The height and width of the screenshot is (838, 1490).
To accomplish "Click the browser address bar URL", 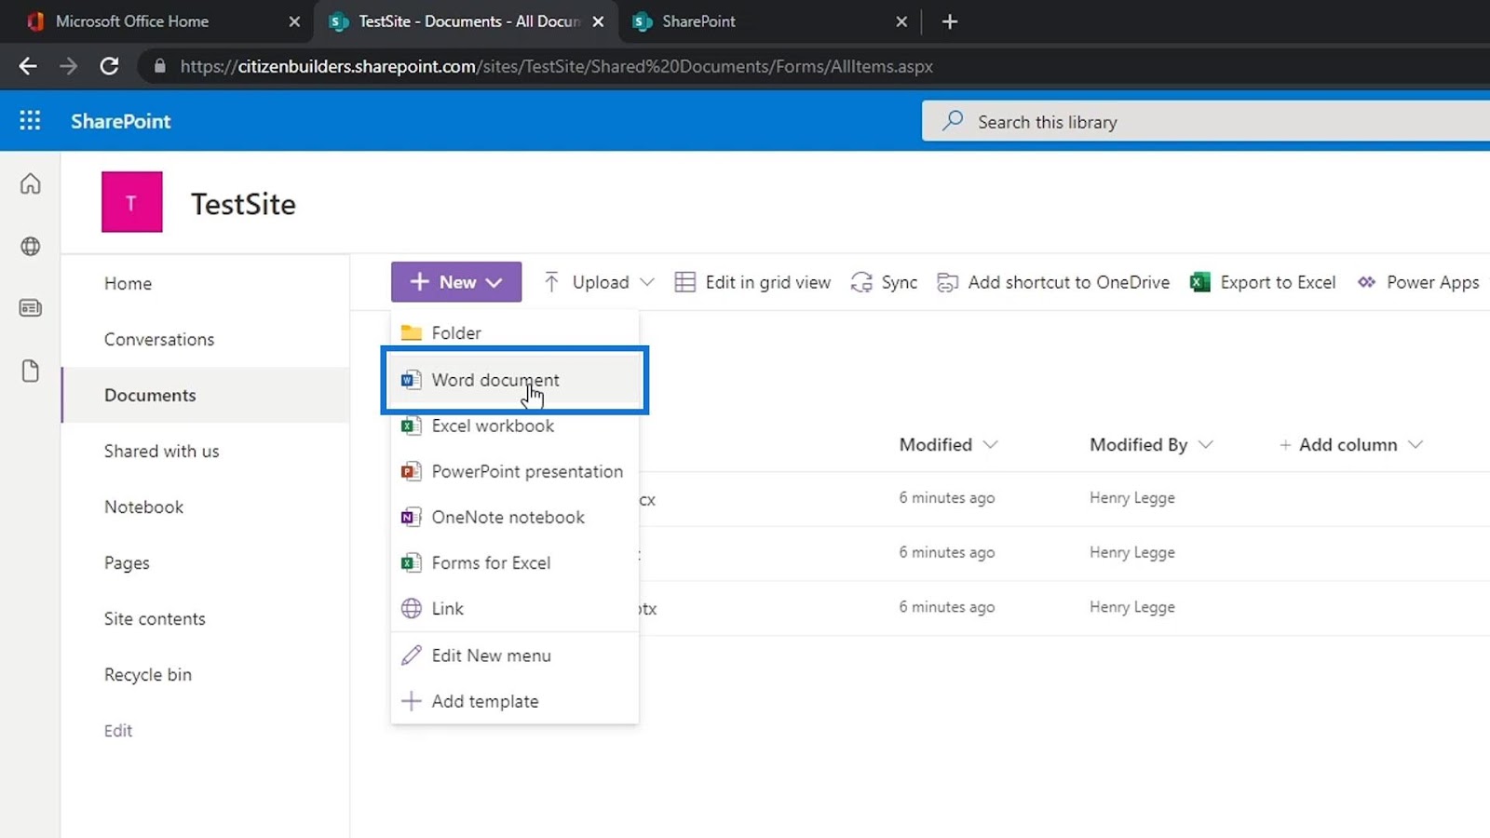I will coord(557,66).
